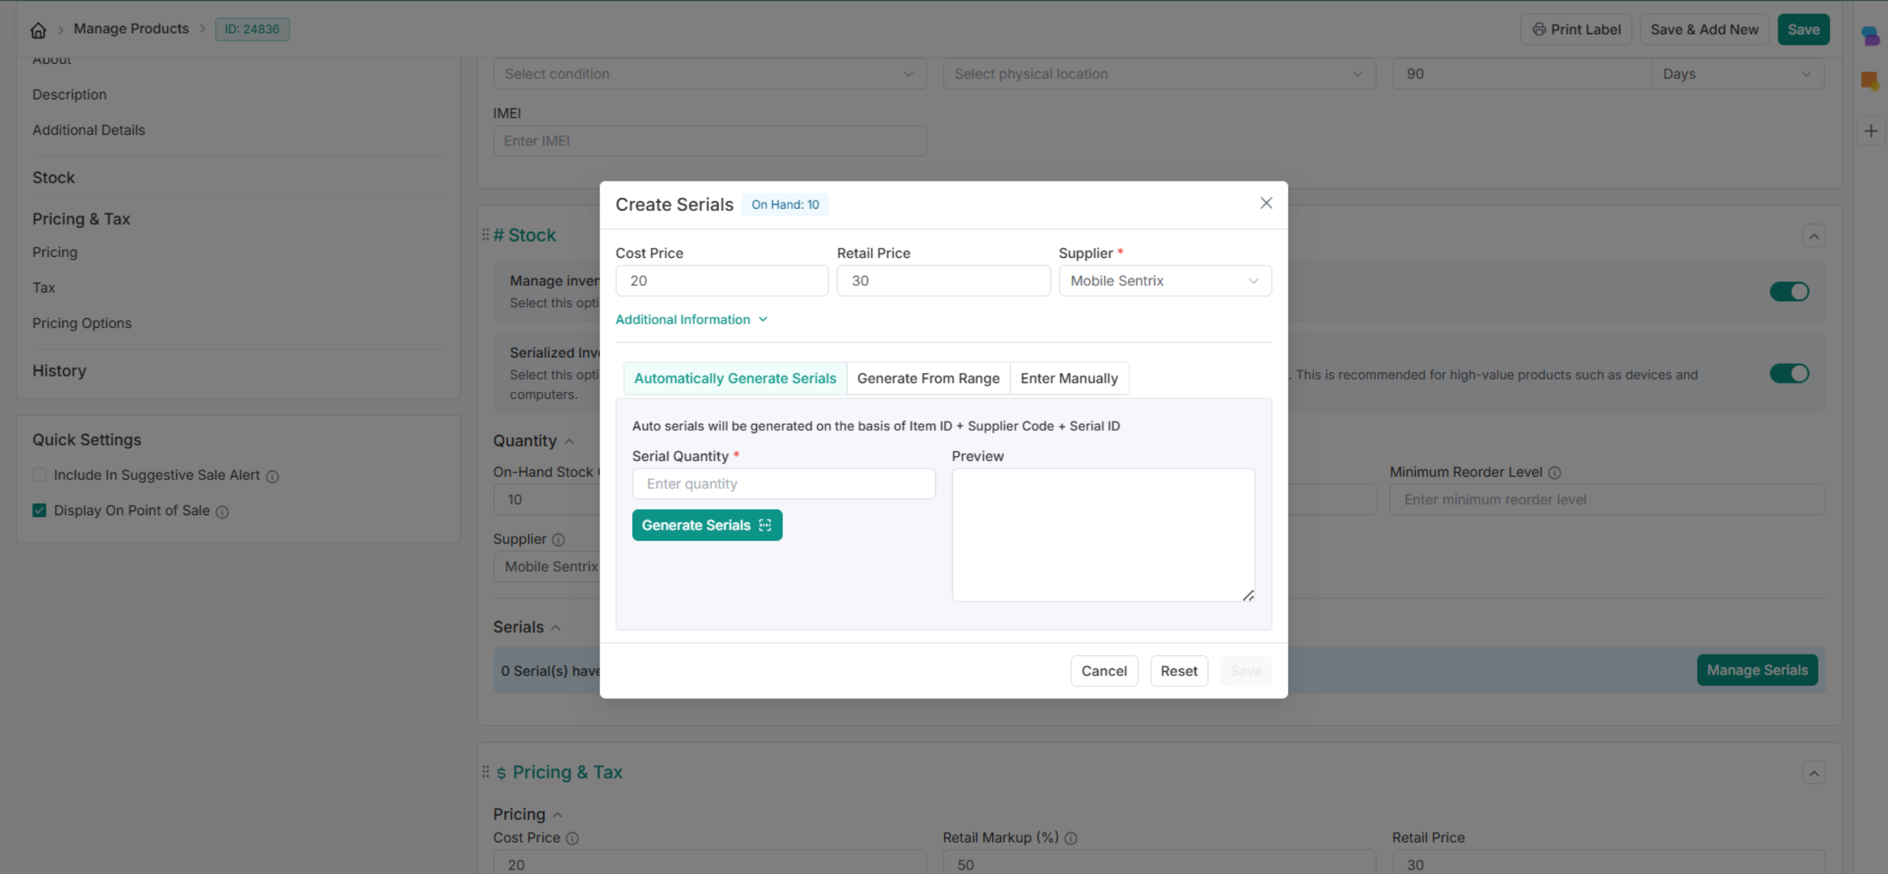Open the Supplier dropdown in dialog

click(x=1165, y=281)
